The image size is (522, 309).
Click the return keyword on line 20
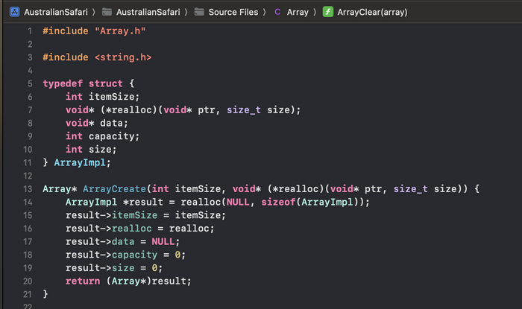click(x=83, y=281)
